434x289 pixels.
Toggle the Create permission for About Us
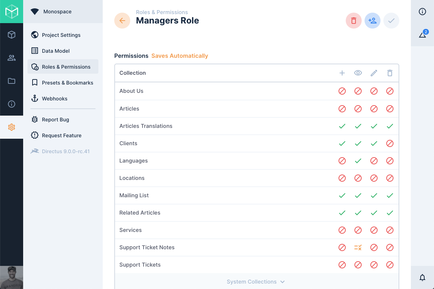(342, 91)
